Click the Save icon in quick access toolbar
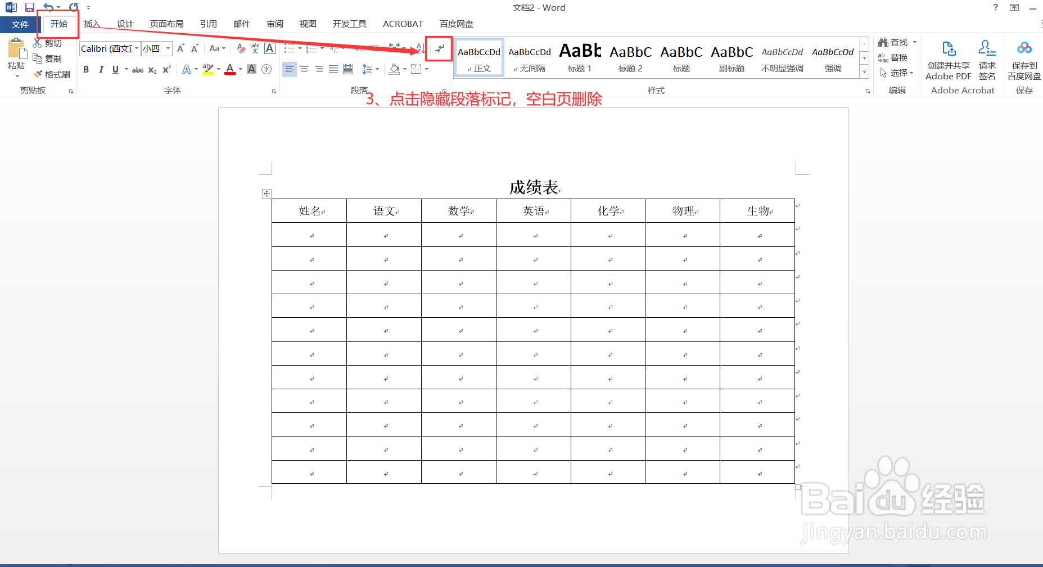 (30, 7)
